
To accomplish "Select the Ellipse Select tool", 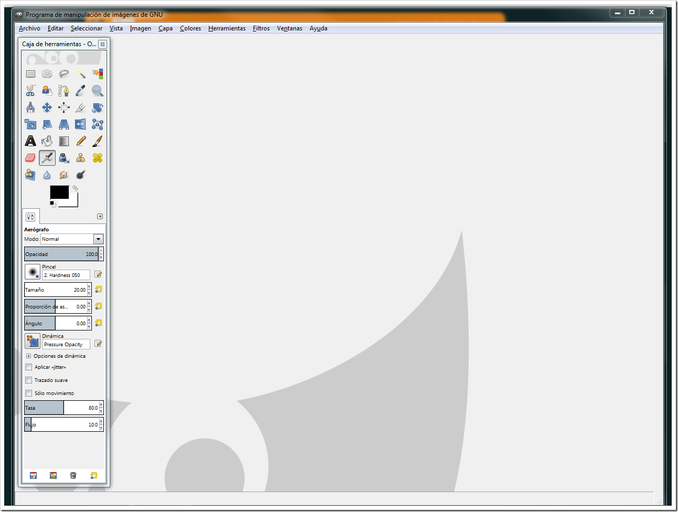I will (x=47, y=74).
